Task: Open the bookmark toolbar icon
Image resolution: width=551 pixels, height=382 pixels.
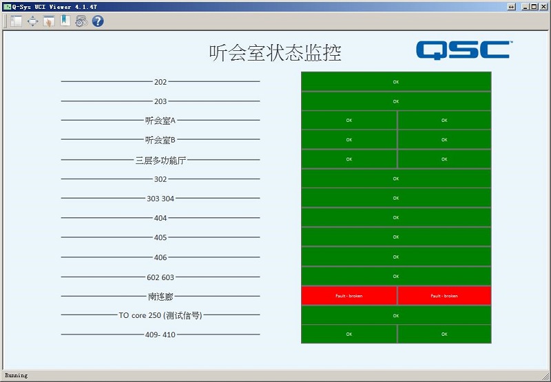Action: [x=65, y=21]
